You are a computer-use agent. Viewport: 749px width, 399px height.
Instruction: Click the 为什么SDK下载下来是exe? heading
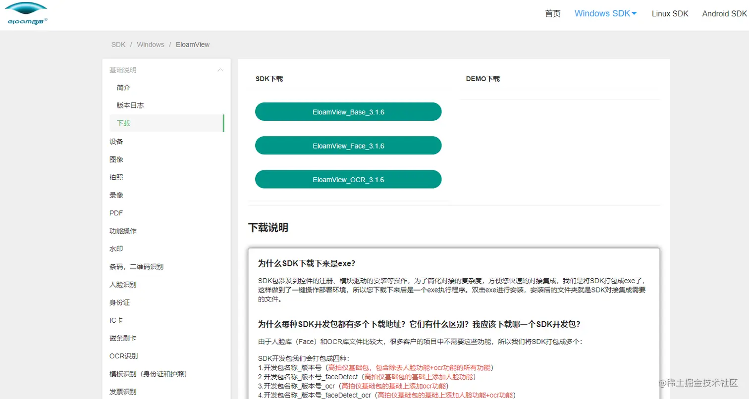click(307, 263)
